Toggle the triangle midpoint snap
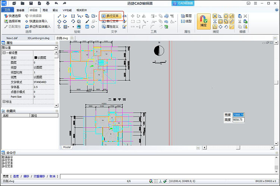Image resolution: width=280 pixels, height=186 pixels. (x=215, y=27)
